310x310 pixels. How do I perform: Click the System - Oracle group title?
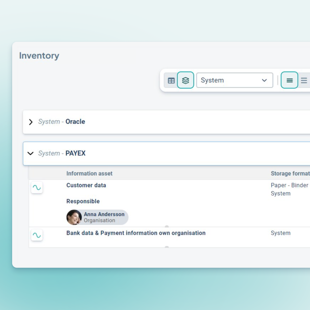tap(62, 122)
